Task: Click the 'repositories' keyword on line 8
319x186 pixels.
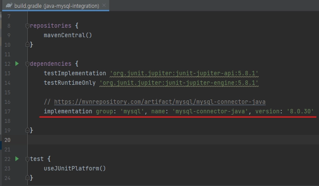Action: 51,26
